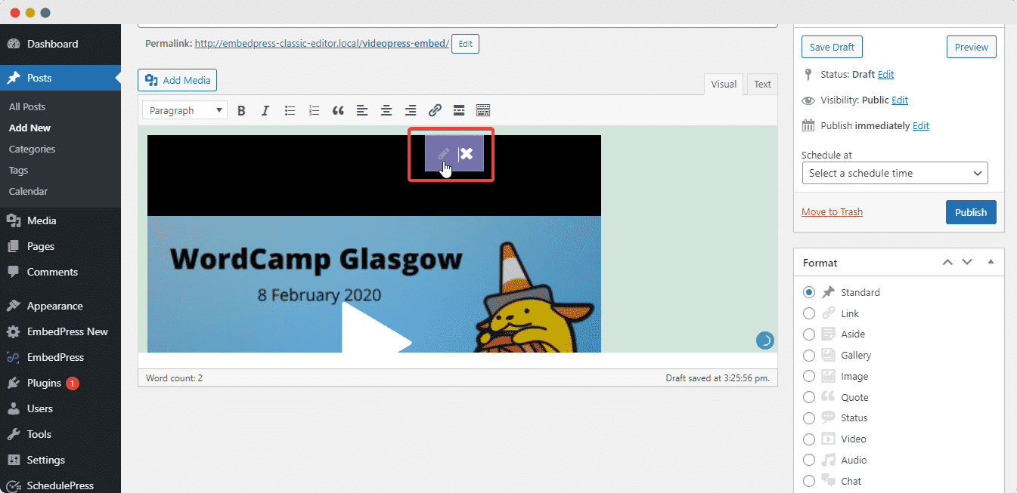Image resolution: width=1017 pixels, height=493 pixels.
Task: Edit the Draft status
Action: tap(885, 74)
